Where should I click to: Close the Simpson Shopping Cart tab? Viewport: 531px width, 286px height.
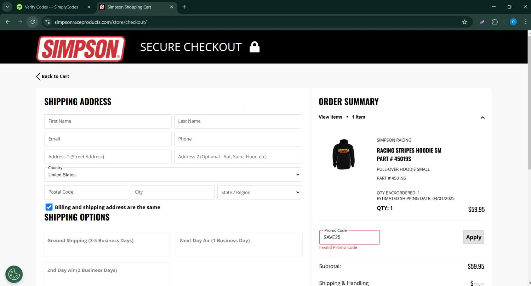(x=172, y=7)
